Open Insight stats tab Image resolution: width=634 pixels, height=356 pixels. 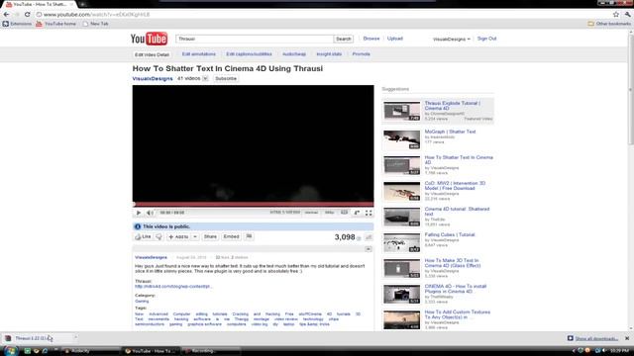[329, 54]
